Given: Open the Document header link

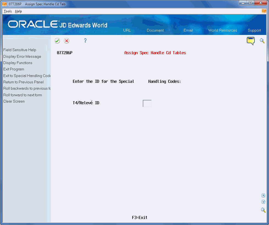Looking at the screenshot, I should [155, 31].
